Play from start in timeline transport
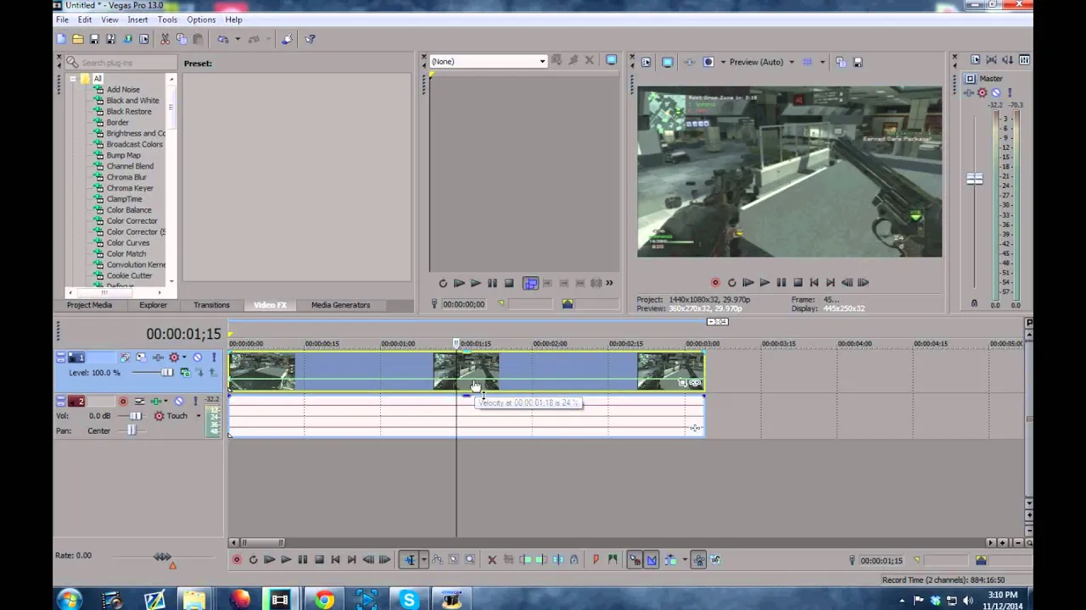This screenshot has height=610, width=1086. tap(269, 560)
